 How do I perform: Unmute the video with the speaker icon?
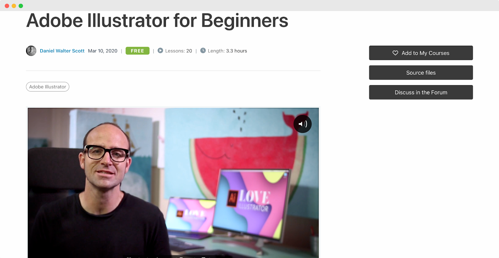point(303,124)
